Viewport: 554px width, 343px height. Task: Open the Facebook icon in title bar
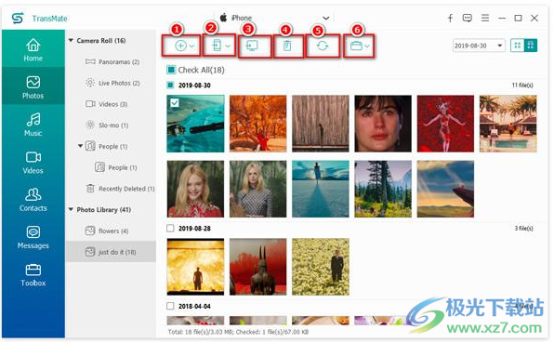click(451, 18)
